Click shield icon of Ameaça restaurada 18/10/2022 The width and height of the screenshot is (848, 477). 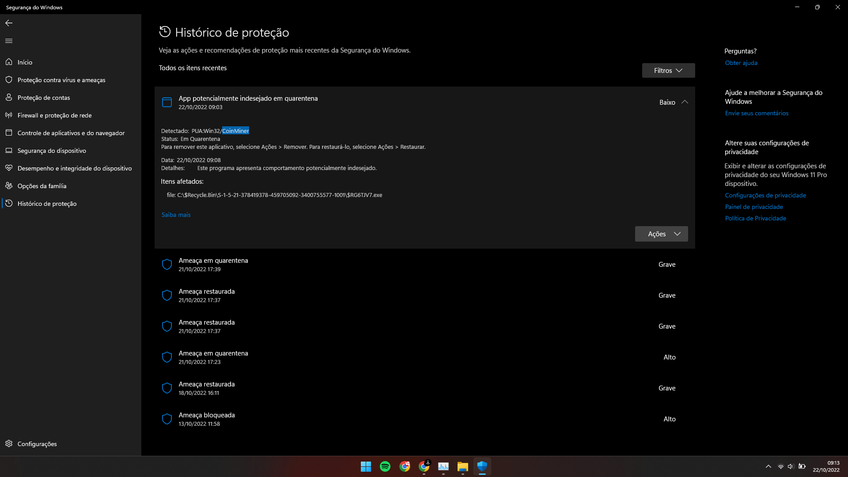(x=167, y=388)
